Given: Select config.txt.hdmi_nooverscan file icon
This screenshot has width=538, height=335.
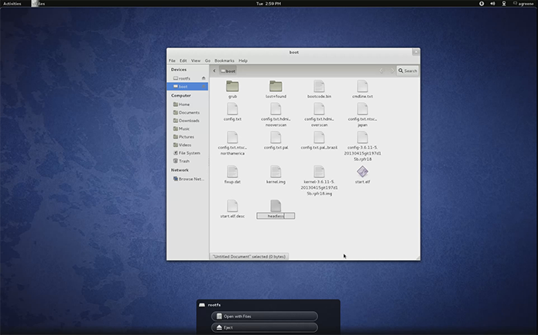Looking at the screenshot, I should [x=276, y=109].
